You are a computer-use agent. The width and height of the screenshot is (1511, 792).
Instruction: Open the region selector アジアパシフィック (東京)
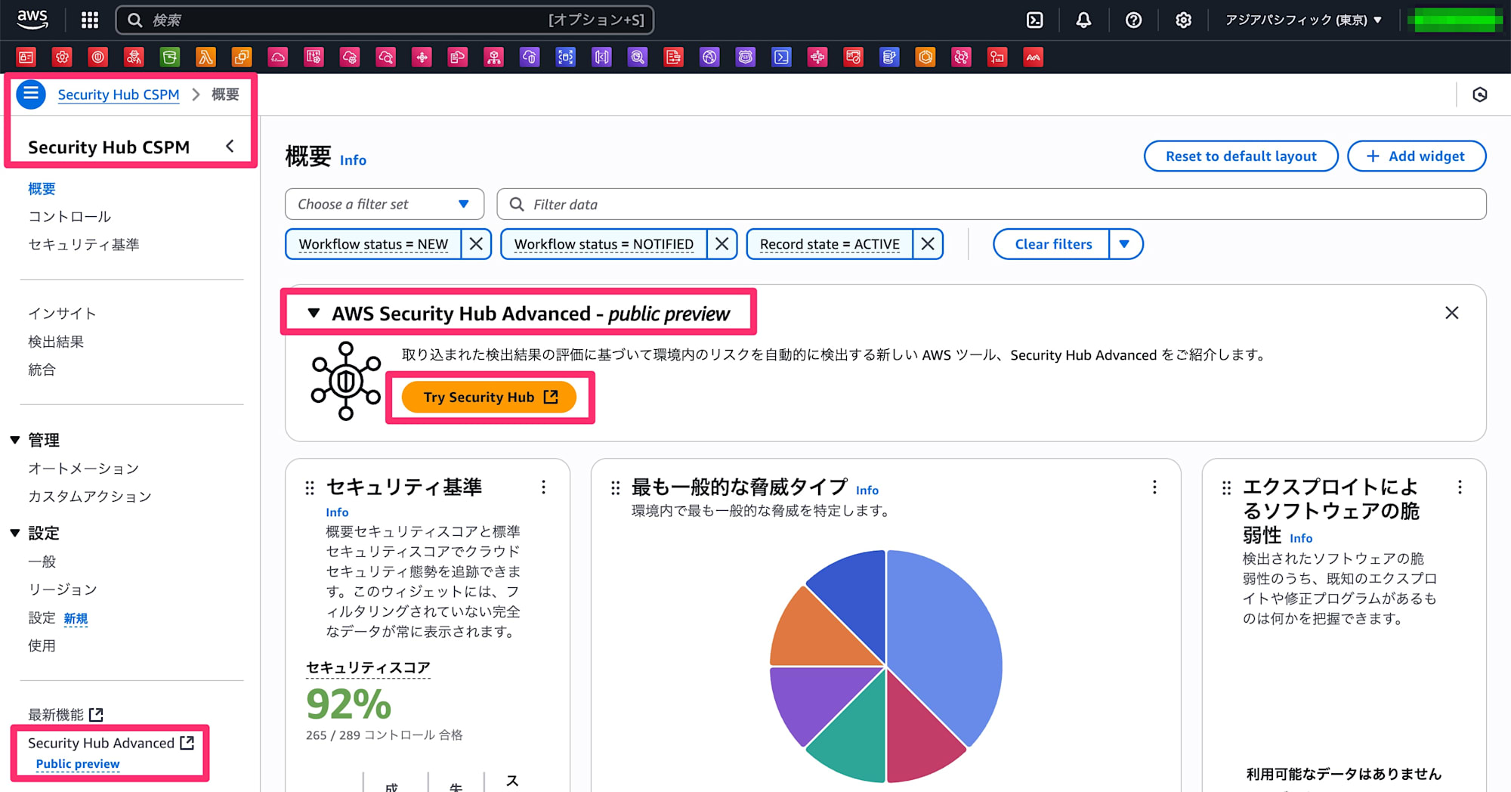[1303, 20]
